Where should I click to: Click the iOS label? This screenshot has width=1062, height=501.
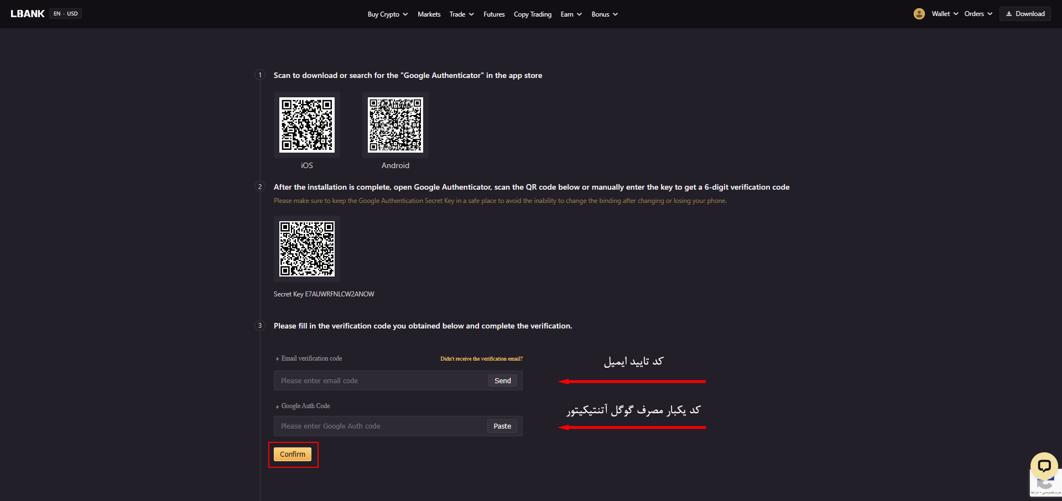(307, 165)
